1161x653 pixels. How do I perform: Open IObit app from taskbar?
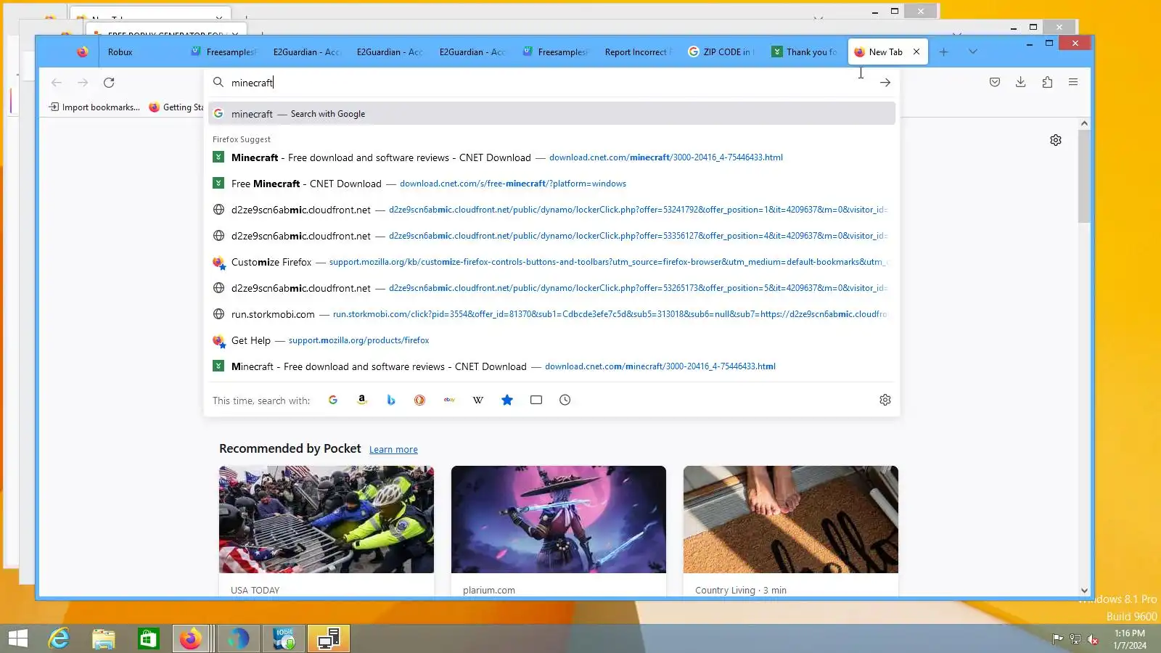(x=284, y=638)
